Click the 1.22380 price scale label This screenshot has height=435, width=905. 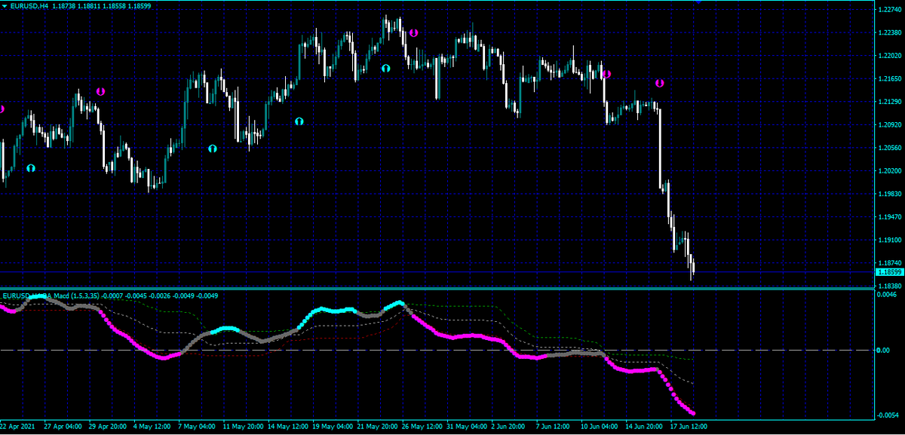[890, 32]
